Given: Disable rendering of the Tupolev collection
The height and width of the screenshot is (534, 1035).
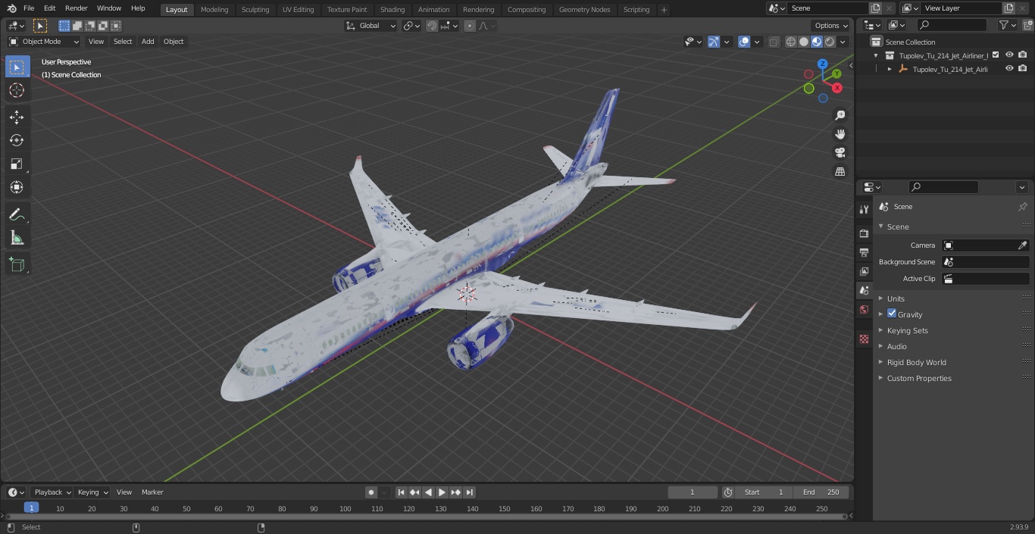Looking at the screenshot, I should coord(1023,55).
